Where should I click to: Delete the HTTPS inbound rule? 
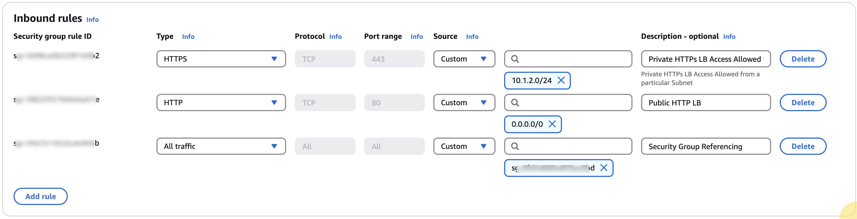tap(802, 59)
